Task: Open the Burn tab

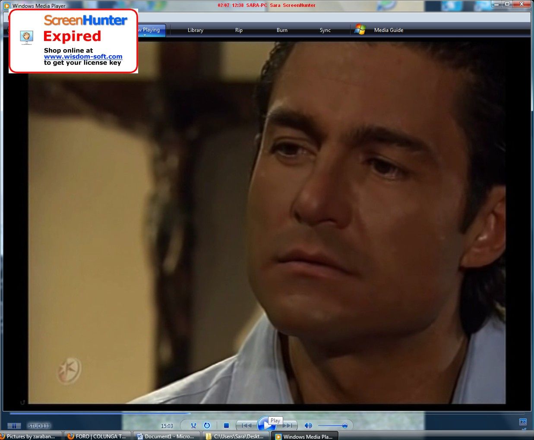Action: click(282, 30)
